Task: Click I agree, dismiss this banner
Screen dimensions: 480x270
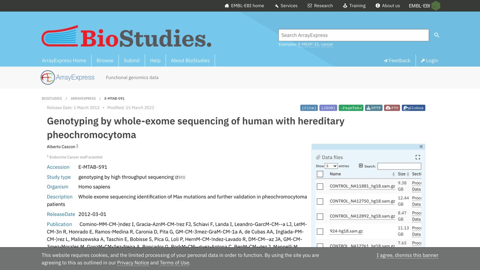Action: 408,255
